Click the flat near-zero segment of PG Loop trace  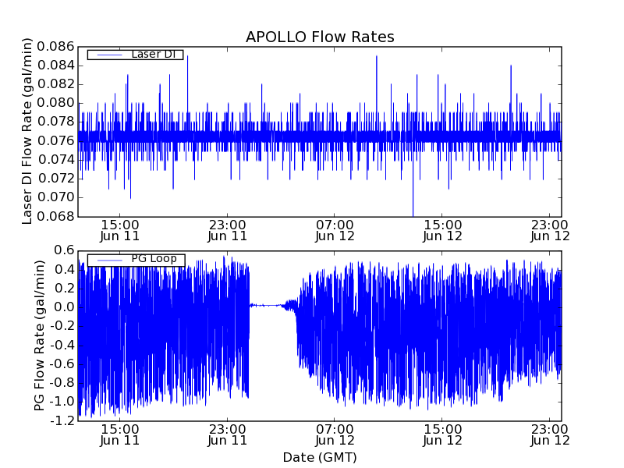pos(267,306)
